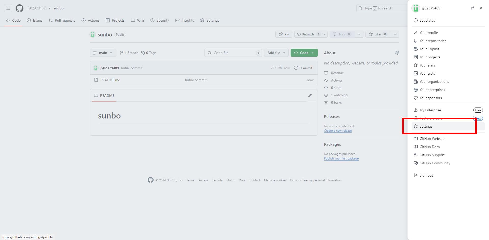Open the commit author avatar for jy02379489

[x=96, y=68]
